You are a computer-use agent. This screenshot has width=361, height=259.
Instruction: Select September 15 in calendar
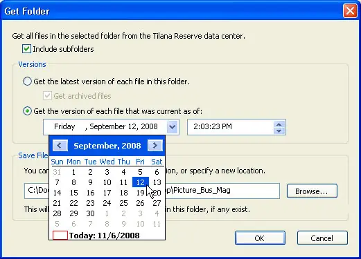coord(73,193)
